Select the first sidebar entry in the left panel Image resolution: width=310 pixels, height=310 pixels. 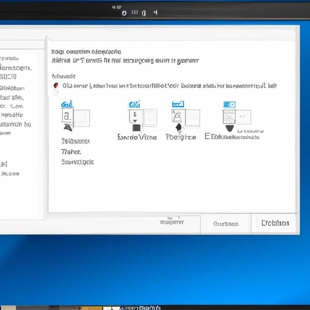pyautogui.click(x=9, y=58)
